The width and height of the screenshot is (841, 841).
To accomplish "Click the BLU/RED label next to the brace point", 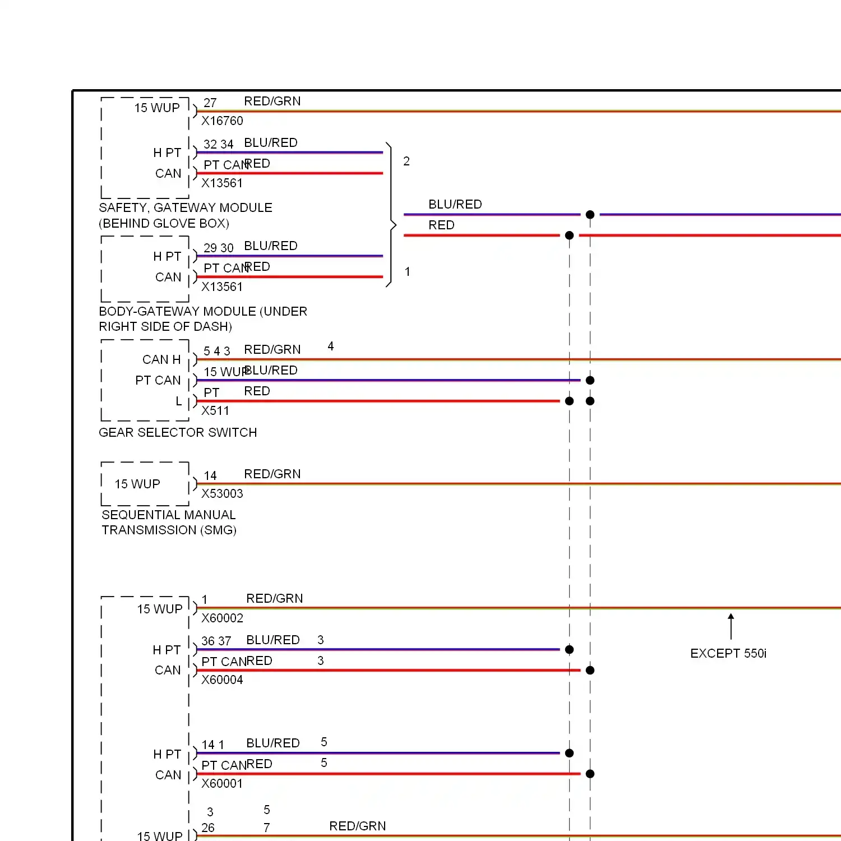I will tap(455, 204).
